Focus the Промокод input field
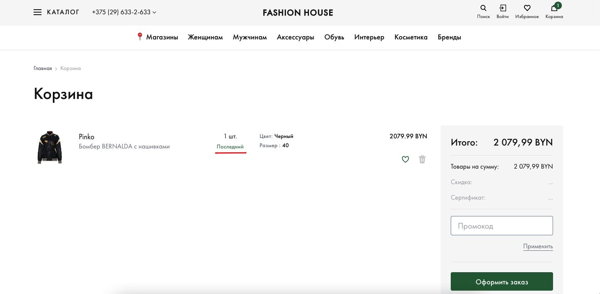The height and width of the screenshot is (294, 600). click(501, 226)
